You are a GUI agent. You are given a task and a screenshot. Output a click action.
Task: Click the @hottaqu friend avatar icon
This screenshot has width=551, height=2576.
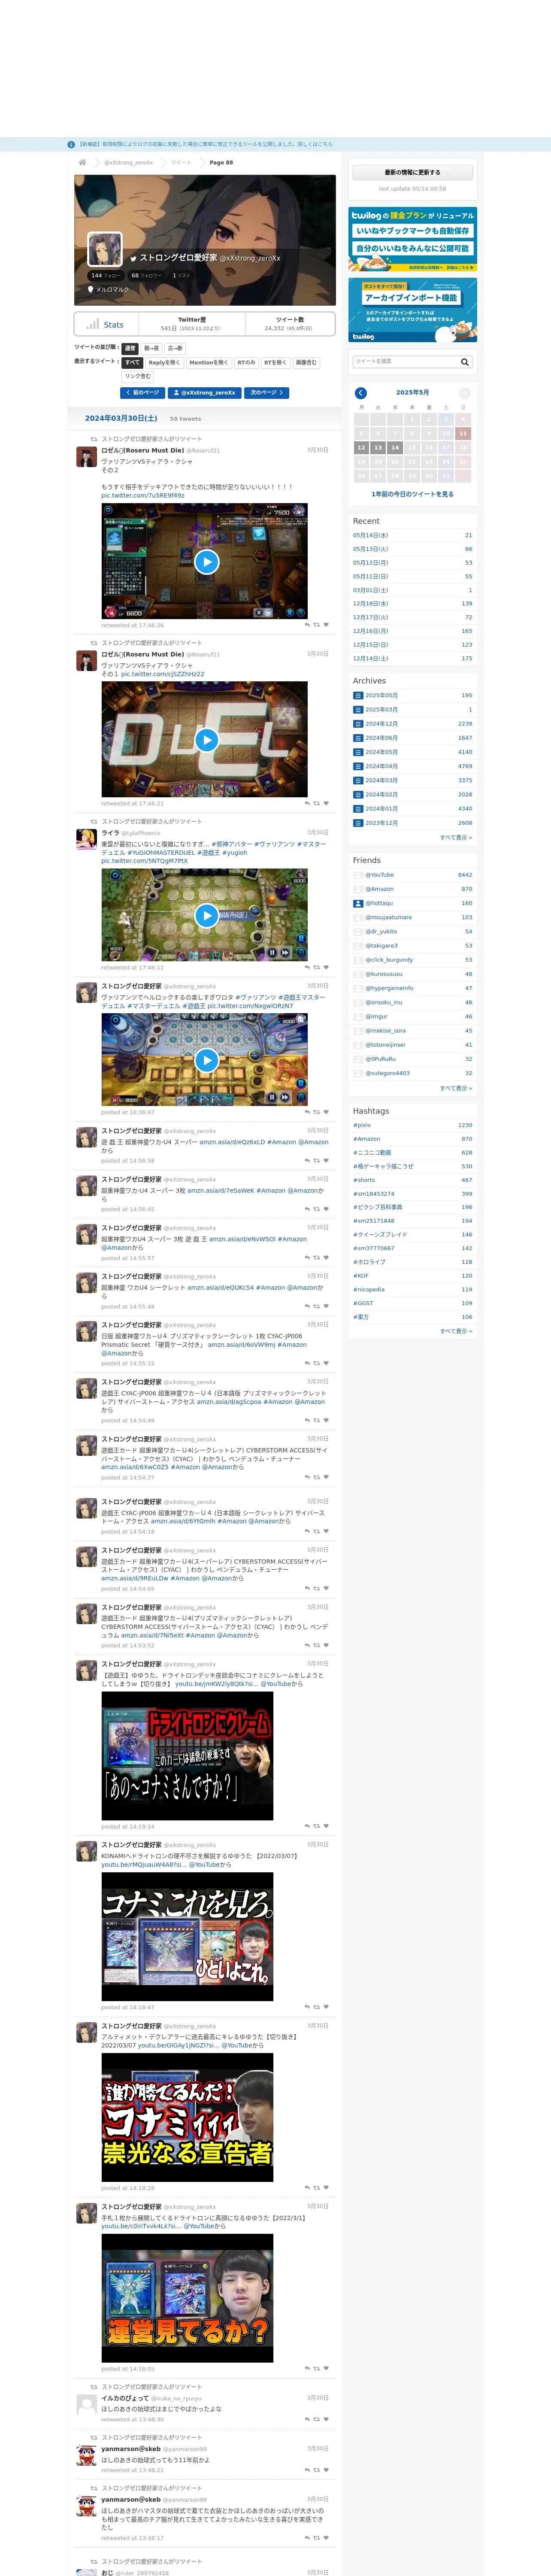pyautogui.click(x=358, y=903)
